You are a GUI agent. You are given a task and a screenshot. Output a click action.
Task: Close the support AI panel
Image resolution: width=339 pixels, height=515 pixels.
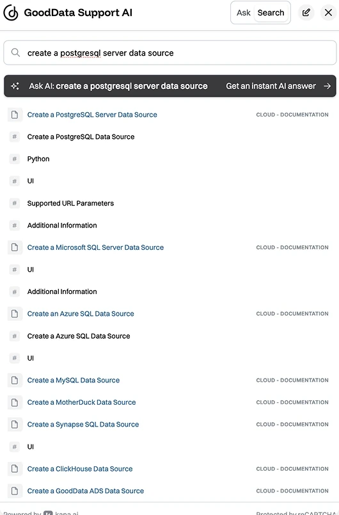(328, 13)
